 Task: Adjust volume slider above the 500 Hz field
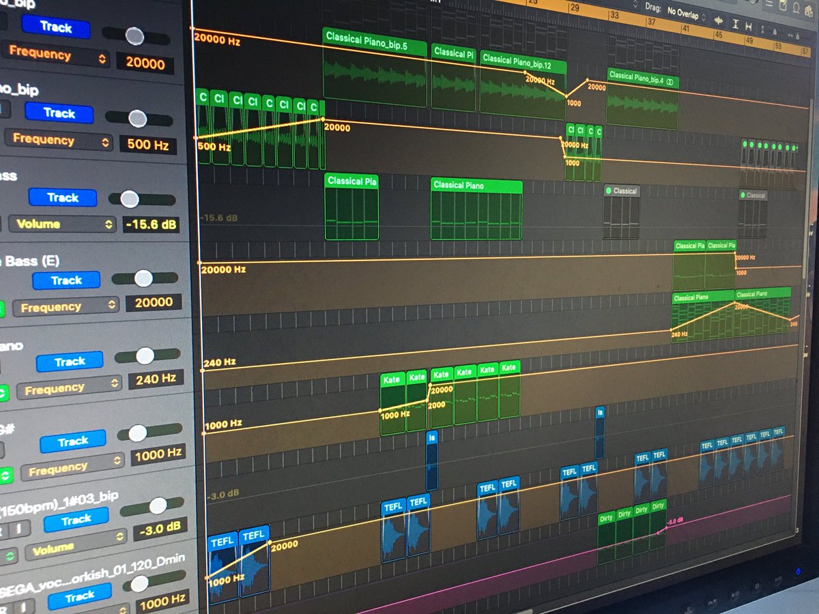tap(139, 119)
